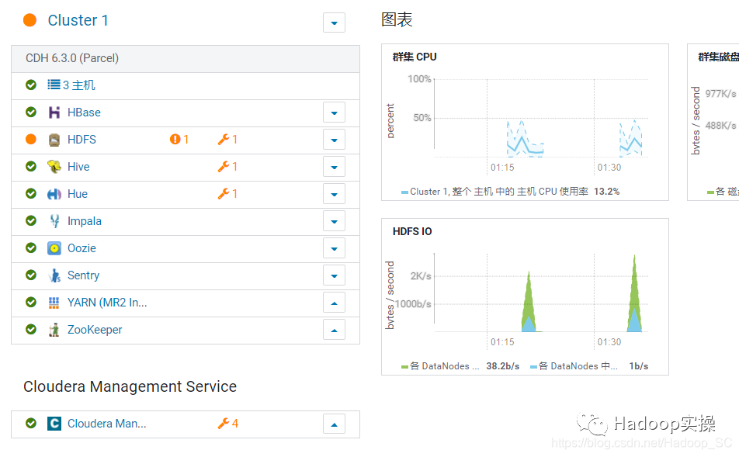The height and width of the screenshot is (457, 739).
Task: Open the Hive actions dropdown
Action: click(x=334, y=167)
